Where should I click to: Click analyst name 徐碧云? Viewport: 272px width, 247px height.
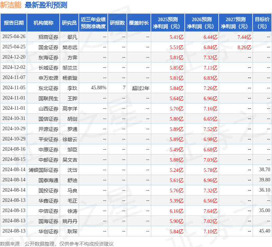click(70, 139)
